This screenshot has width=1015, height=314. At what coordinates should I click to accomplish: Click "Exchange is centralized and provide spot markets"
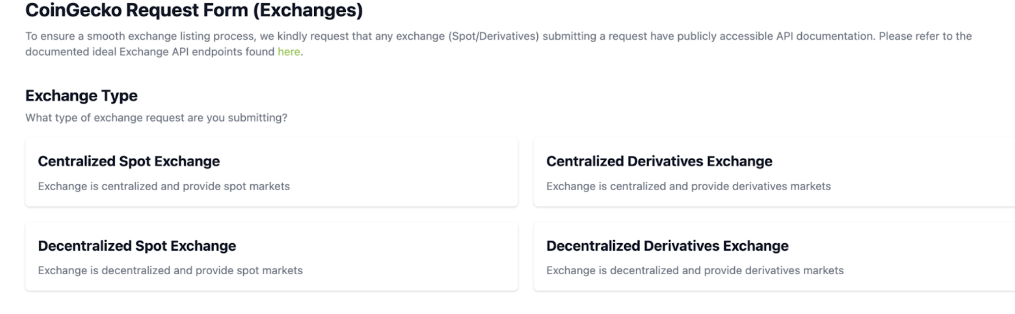click(164, 186)
